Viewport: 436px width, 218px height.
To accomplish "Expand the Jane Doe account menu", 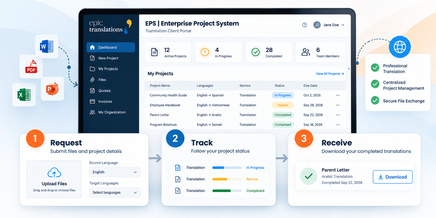I will pyautogui.click(x=343, y=25).
